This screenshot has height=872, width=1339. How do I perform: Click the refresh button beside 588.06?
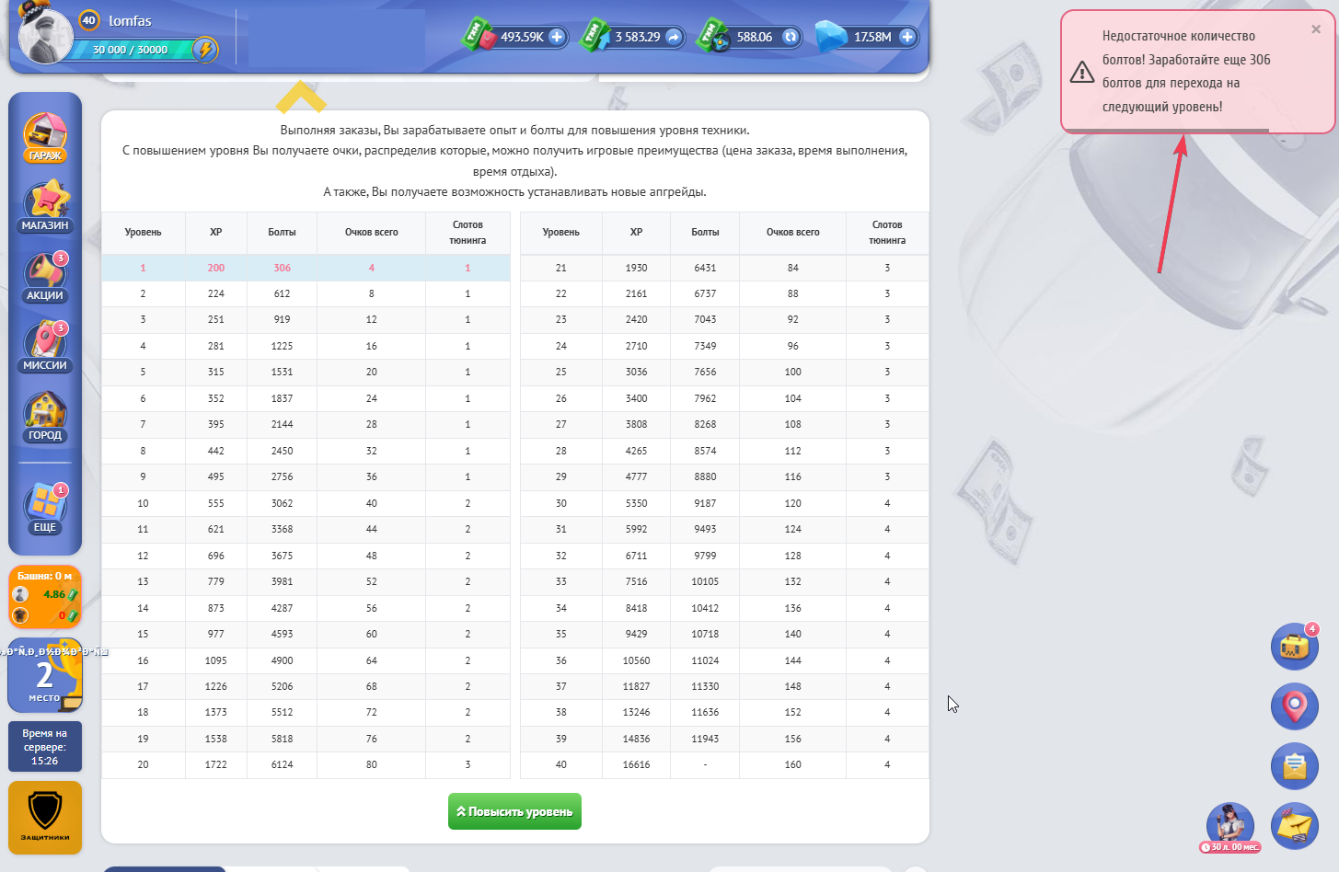point(790,37)
